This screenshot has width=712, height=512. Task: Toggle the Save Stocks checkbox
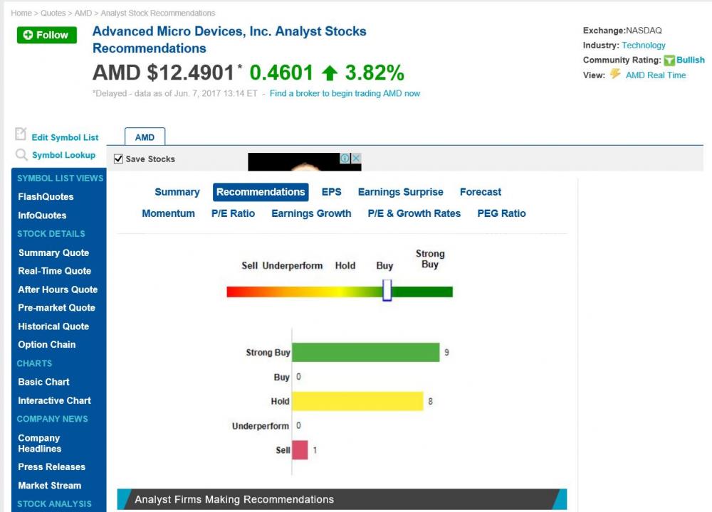[118, 159]
